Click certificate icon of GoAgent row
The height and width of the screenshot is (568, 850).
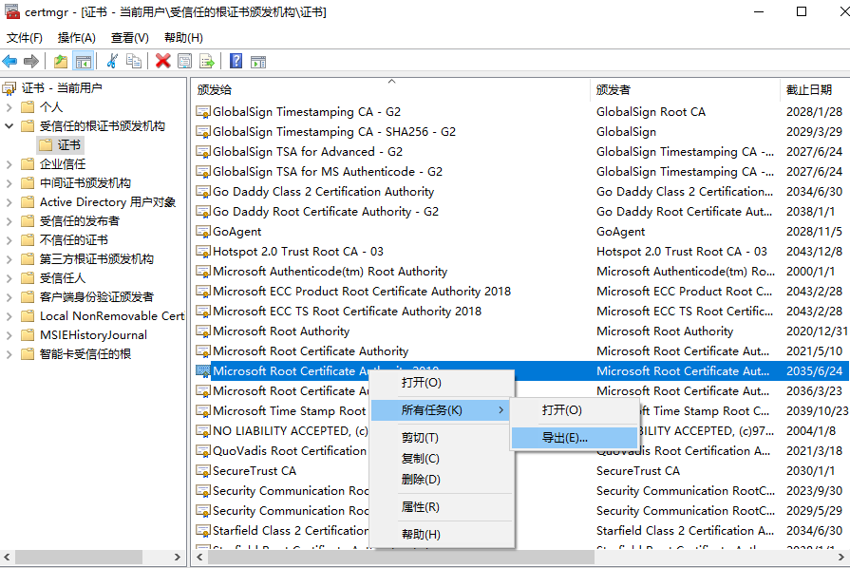(203, 232)
